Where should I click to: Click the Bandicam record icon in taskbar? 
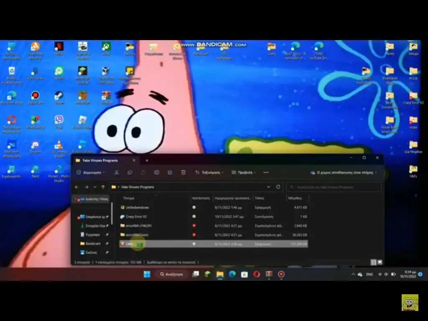281,274
